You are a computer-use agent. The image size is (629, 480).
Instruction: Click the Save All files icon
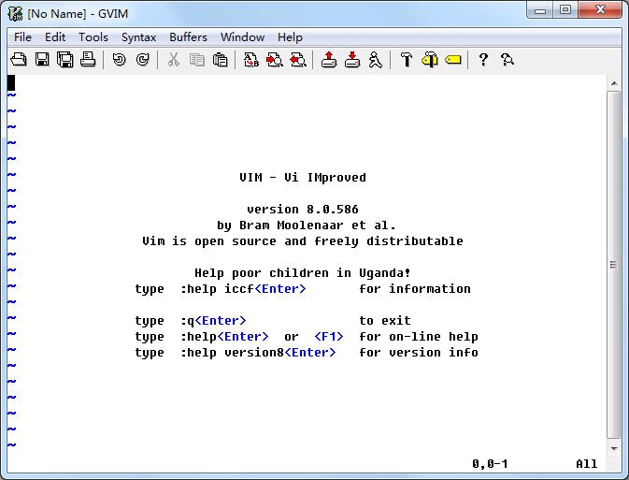pos(64,60)
